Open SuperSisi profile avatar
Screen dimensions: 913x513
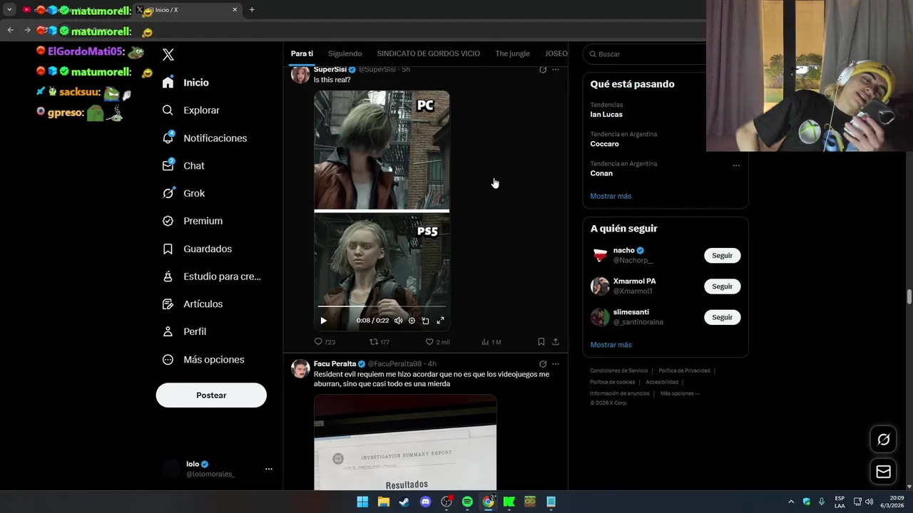click(x=300, y=74)
